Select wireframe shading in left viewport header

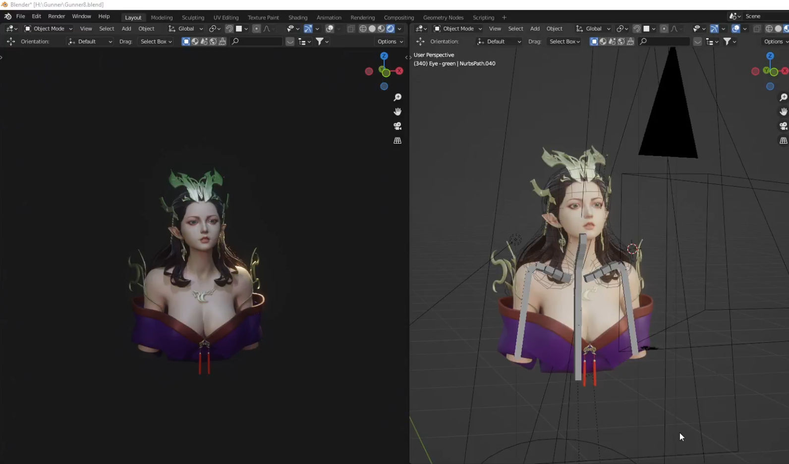click(363, 29)
